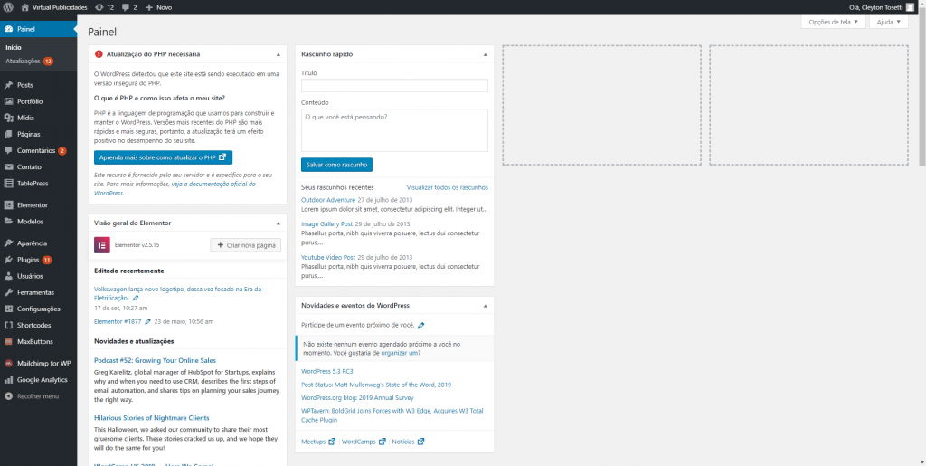This screenshot has width=926, height=466.
Task: Click the Elementor sidebar icon
Action: 8,204
